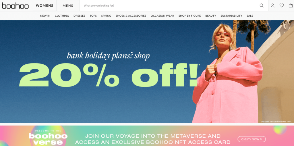Image resolution: width=294 pixels, height=146 pixels.
Task: Click the 20% off hero banner
Action: tap(147, 72)
